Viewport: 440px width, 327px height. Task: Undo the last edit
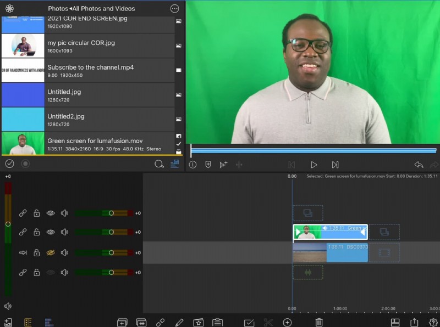[x=419, y=165]
